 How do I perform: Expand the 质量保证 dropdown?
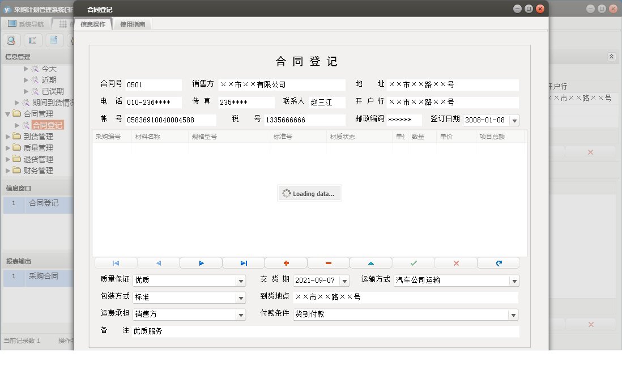point(241,280)
